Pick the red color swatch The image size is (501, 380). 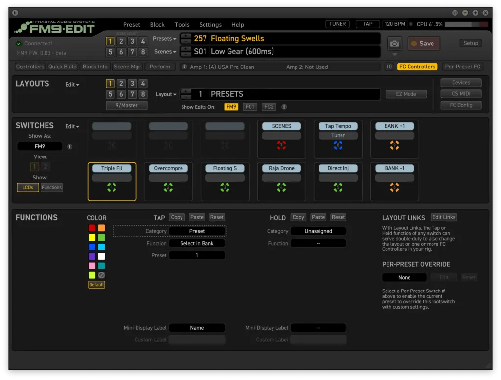pos(92,228)
